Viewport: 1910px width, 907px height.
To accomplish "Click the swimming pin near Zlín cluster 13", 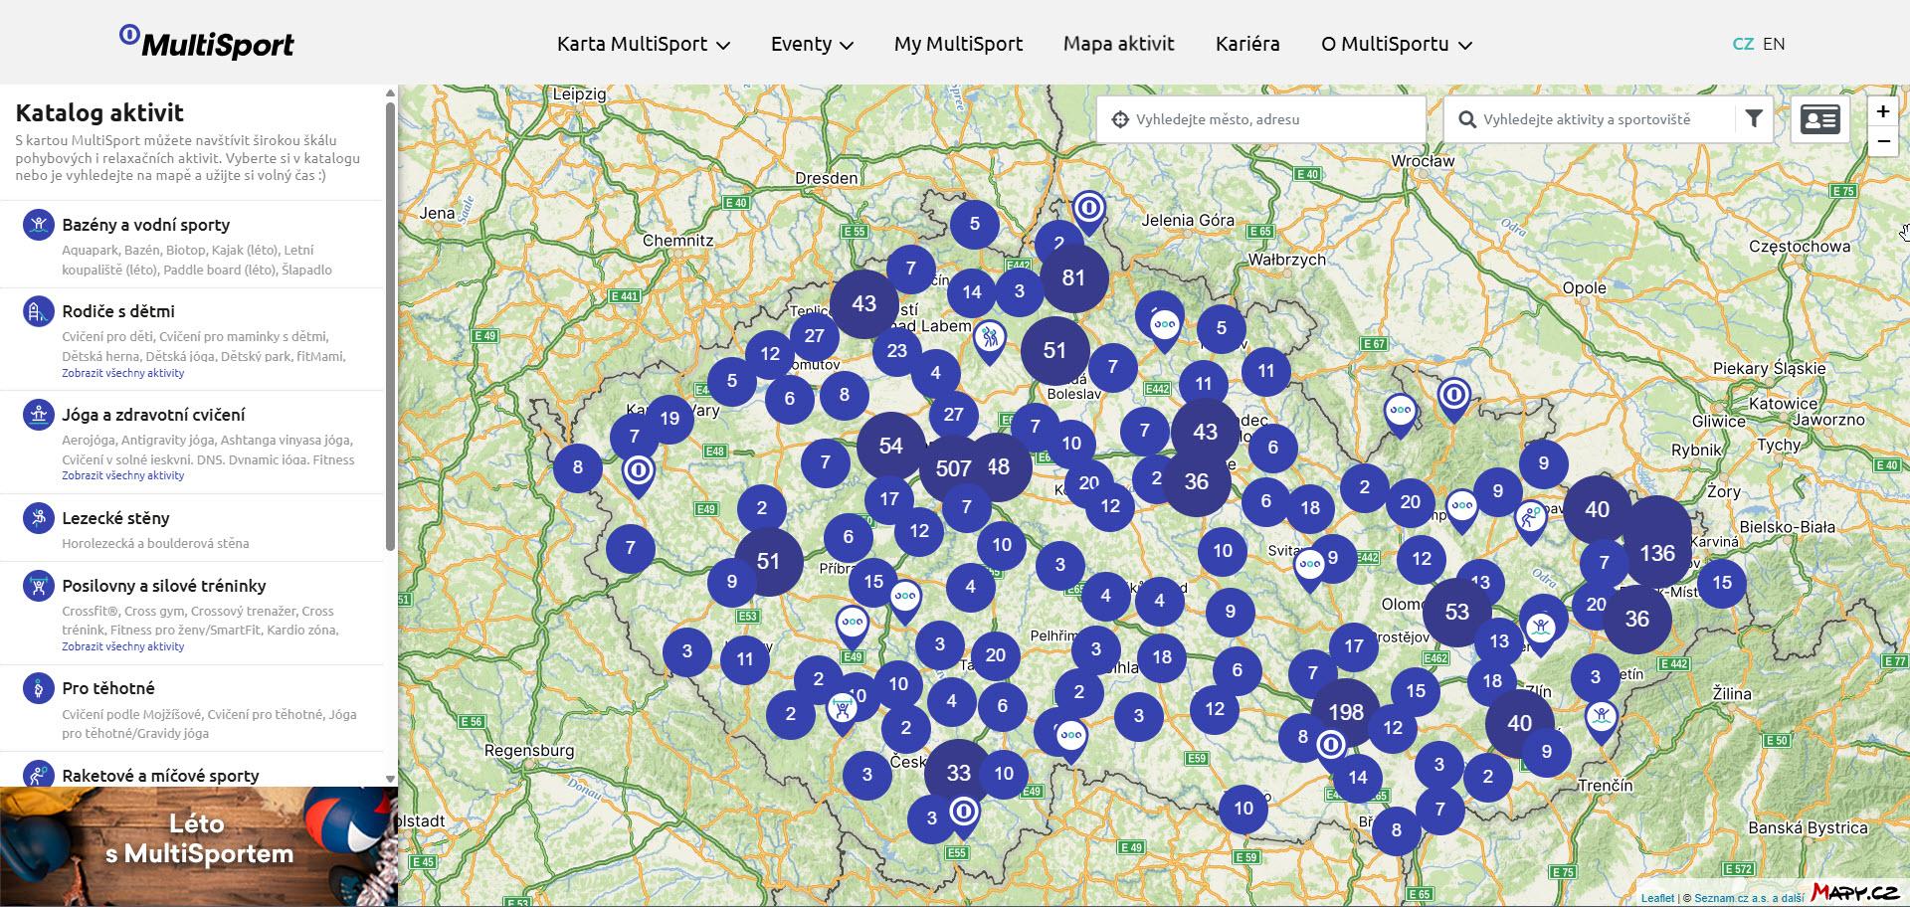I will pyautogui.click(x=1541, y=632).
